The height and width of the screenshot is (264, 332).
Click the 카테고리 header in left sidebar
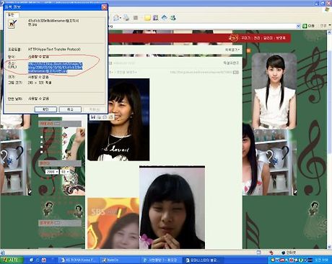[60, 124]
